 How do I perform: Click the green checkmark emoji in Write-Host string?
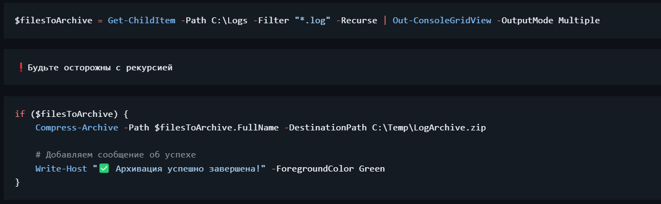tap(104, 169)
